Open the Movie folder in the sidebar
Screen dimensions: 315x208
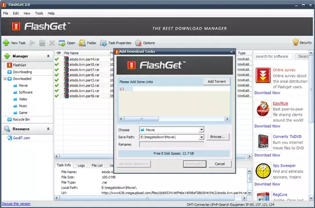23,86
